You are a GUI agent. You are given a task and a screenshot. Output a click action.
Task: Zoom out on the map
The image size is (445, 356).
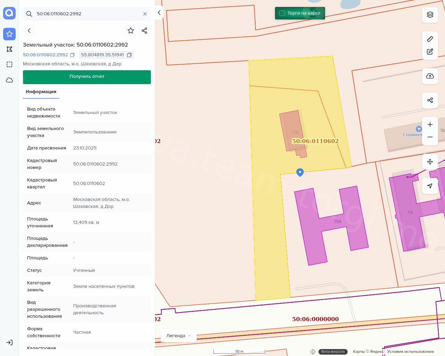pyautogui.click(x=430, y=137)
